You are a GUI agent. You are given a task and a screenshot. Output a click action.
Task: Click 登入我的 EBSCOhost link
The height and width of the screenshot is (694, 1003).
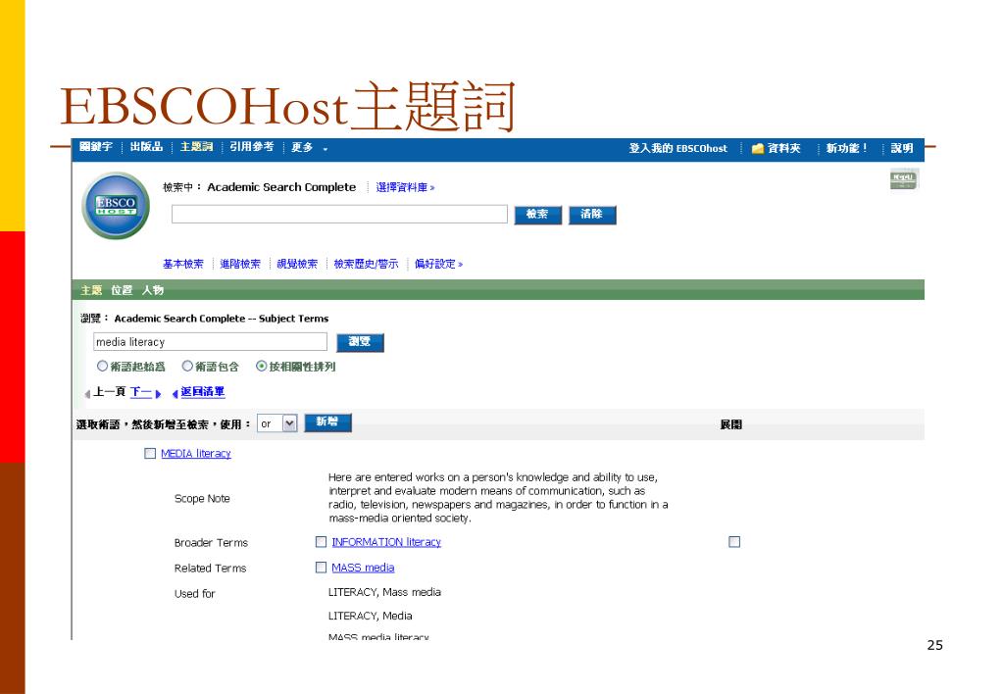click(x=678, y=148)
